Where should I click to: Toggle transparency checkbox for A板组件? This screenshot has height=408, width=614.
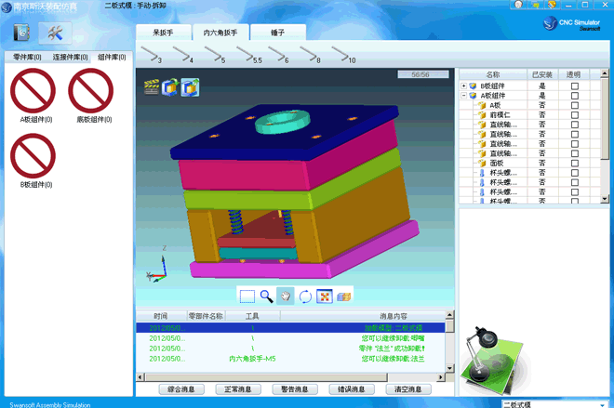[574, 96]
